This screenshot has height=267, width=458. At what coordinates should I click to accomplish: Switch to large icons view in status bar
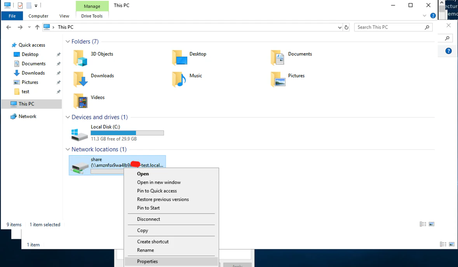tap(432, 224)
